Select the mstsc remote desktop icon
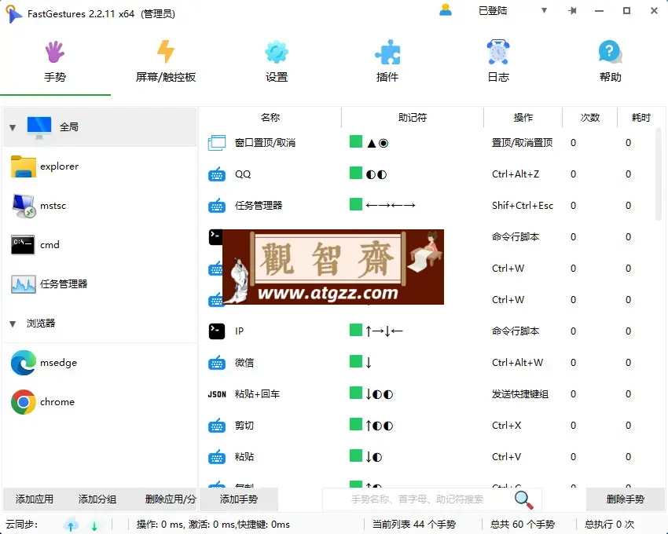The width and height of the screenshot is (668, 534). click(x=24, y=206)
